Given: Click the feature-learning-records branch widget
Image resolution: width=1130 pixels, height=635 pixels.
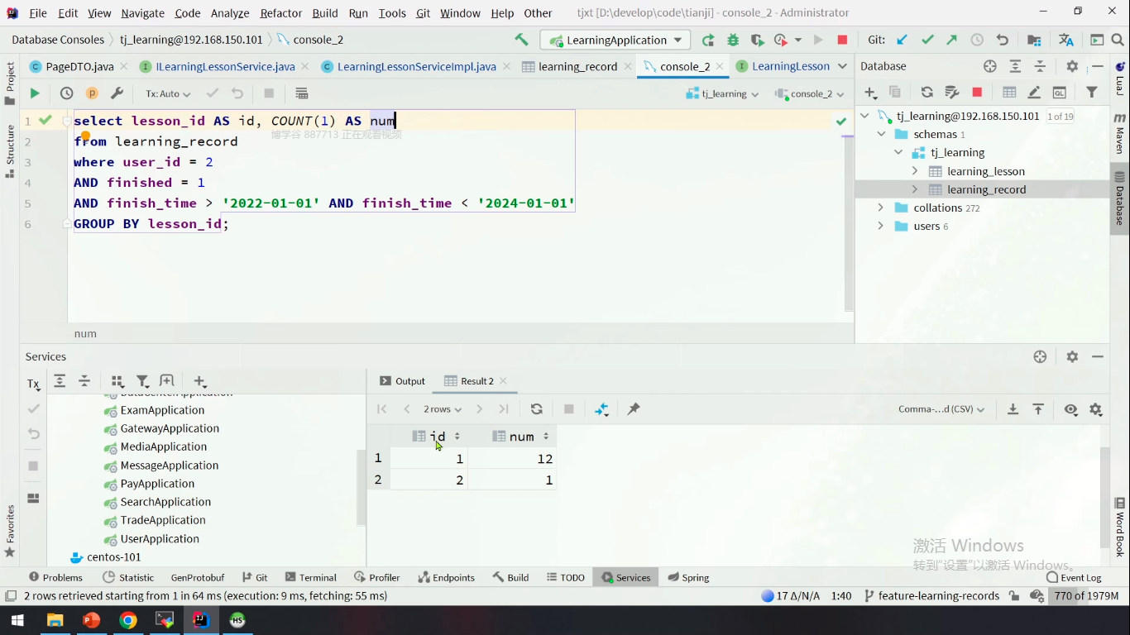Looking at the screenshot, I should (931, 595).
